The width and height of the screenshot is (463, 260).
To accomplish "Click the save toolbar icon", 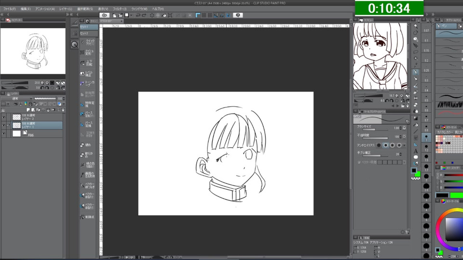I will coord(126,15).
